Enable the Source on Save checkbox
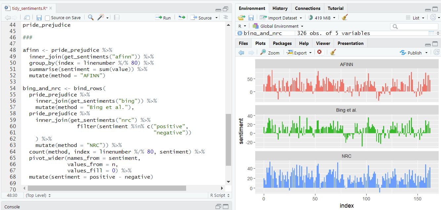The width and height of the screenshot is (441, 210). tap(48, 18)
